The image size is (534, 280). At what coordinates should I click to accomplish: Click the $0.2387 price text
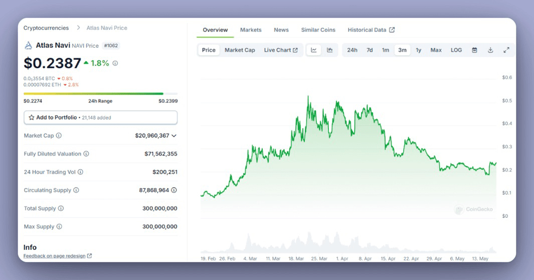pos(52,63)
